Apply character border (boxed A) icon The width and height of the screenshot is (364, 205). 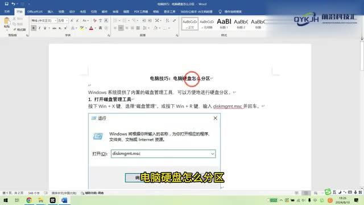pyautogui.click(x=106, y=20)
